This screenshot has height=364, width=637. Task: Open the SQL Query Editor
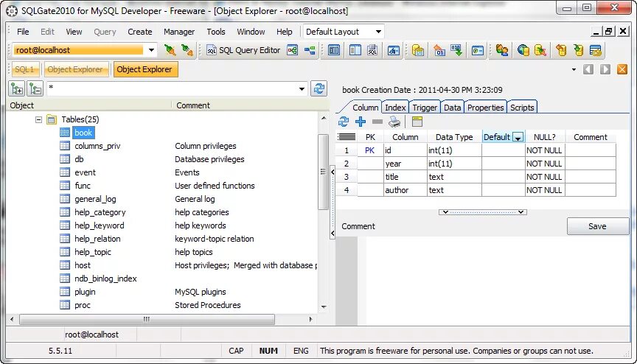point(244,50)
